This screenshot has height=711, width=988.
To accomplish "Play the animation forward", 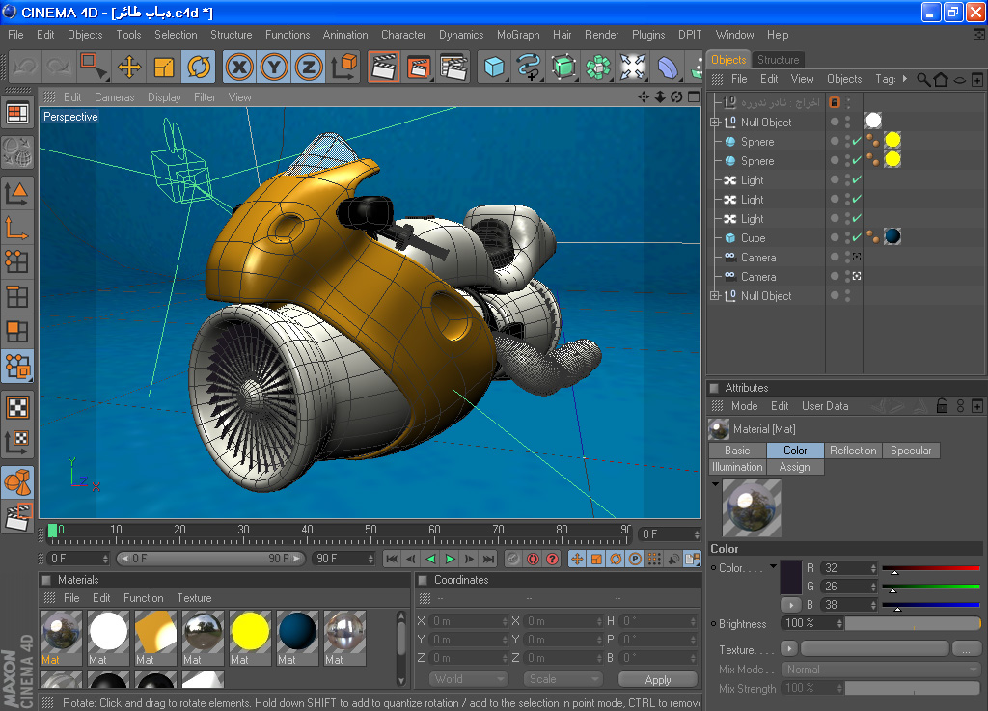I will coord(450,559).
